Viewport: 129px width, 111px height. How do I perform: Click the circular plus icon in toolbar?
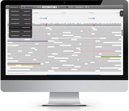pos(7,7)
